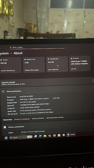Click the Device ID value F3460B84
Image resolution: width=94 pixels, height=168 pixels.
point(35,104)
